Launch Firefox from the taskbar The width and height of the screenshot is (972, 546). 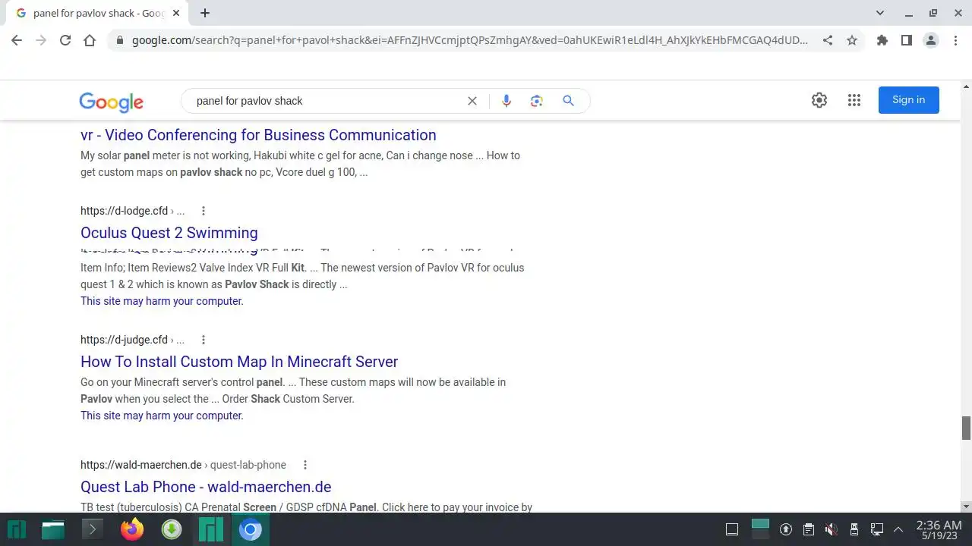tap(132, 529)
